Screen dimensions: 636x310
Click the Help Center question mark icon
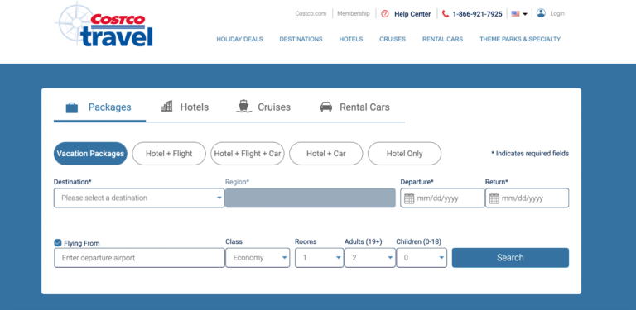point(385,14)
